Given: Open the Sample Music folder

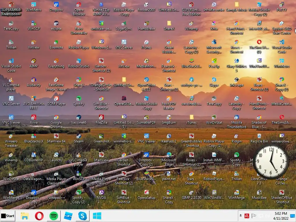Looking at the screenshot, I should (x=236, y=7).
